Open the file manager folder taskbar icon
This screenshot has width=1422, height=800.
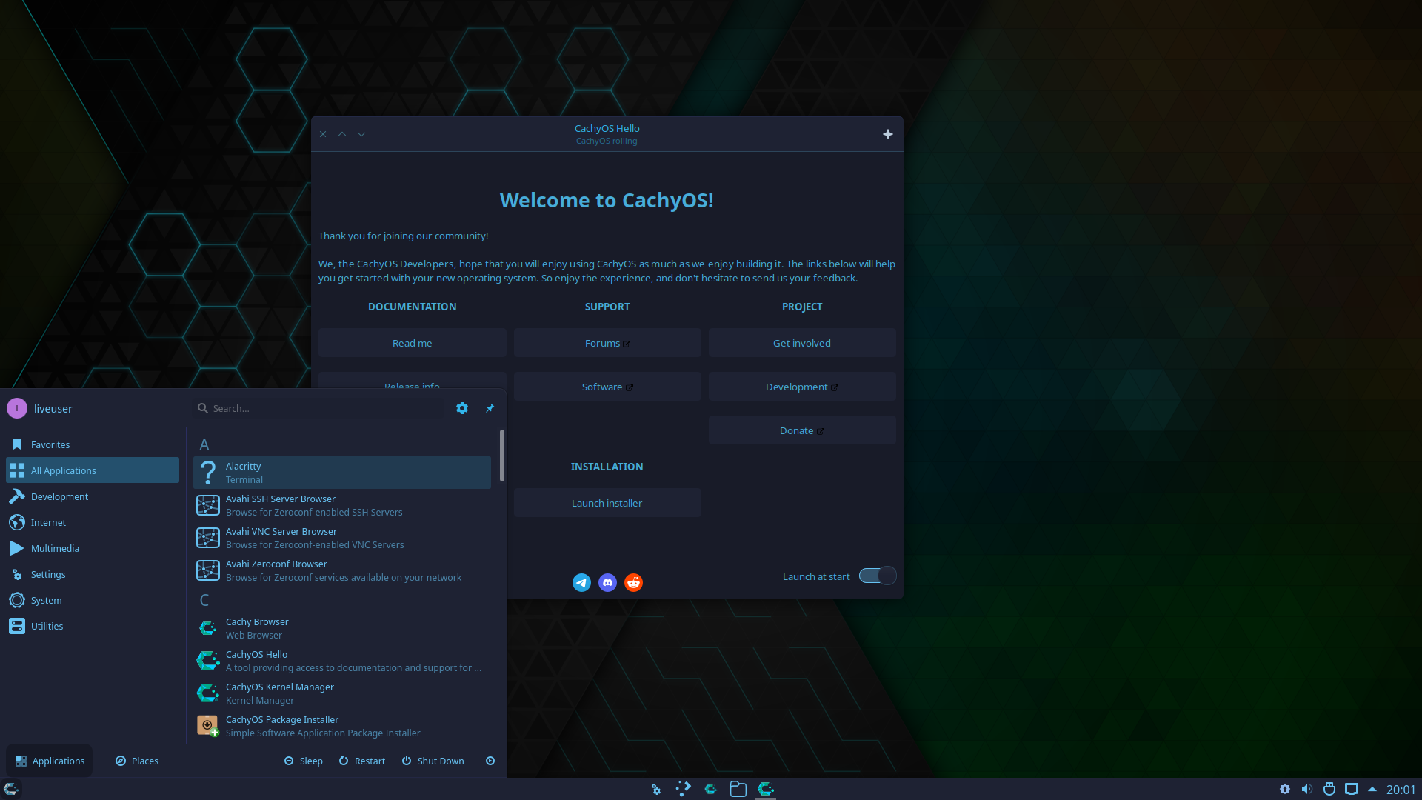click(738, 789)
